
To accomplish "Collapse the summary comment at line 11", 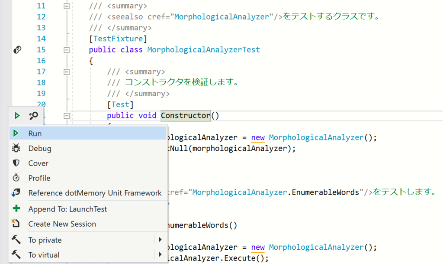I will pyautogui.click(x=66, y=6).
